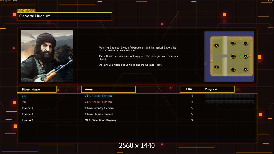Click General Huchum's portrait image

pos(47,56)
